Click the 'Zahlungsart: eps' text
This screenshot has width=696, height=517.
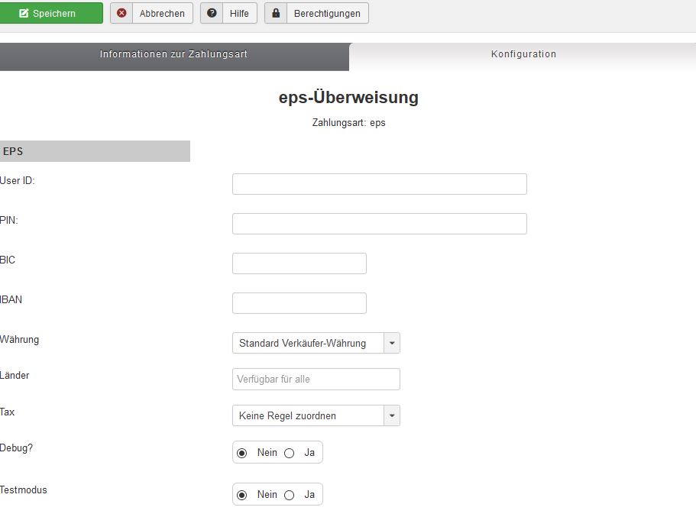pyautogui.click(x=348, y=122)
